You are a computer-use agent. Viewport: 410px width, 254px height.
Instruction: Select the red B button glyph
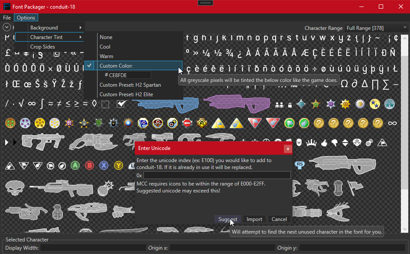pyautogui.click(x=89, y=166)
